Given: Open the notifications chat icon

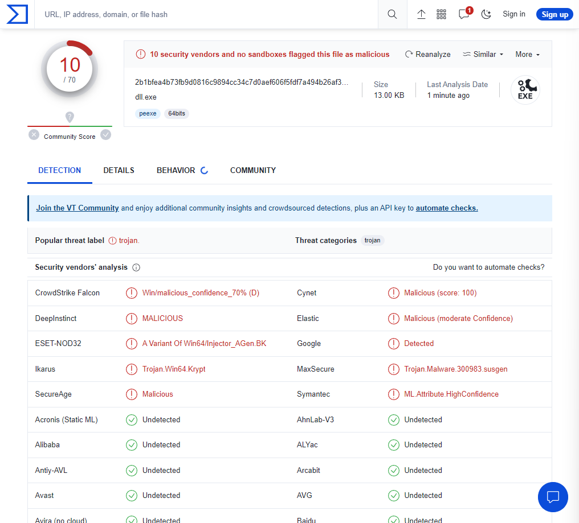Looking at the screenshot, I should click(464, 14).
